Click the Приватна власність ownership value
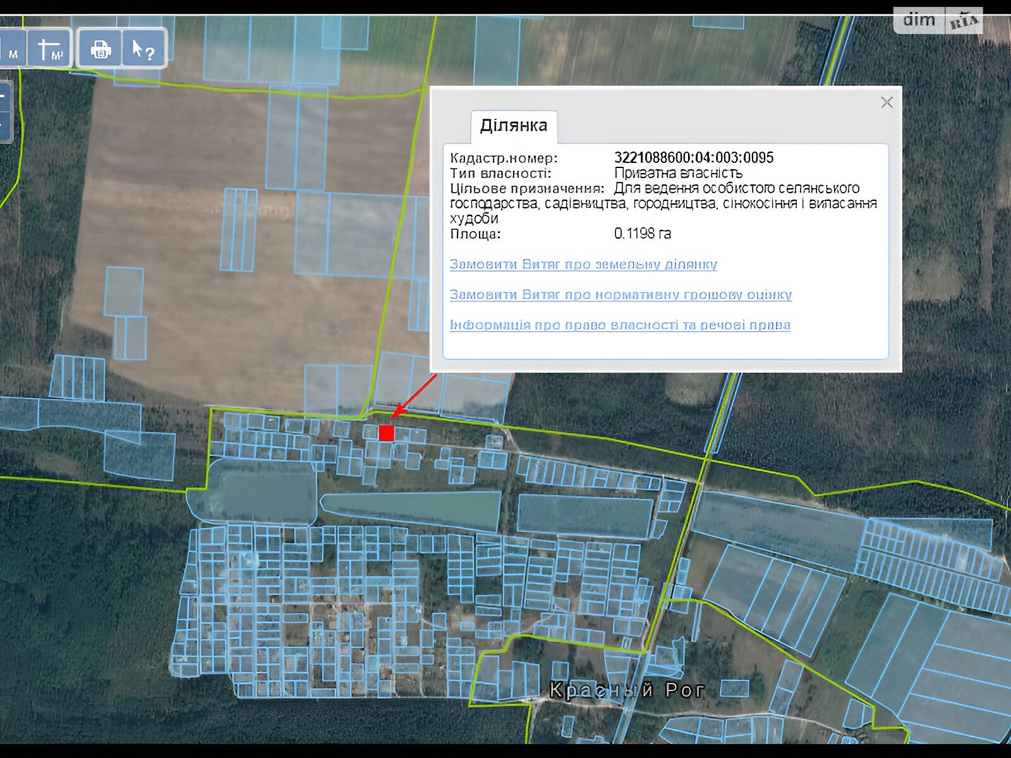 tap(678, 173)
